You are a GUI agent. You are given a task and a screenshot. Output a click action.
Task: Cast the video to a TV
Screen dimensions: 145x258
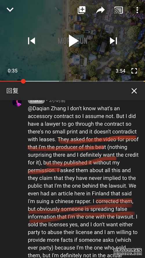click(119, 10)
